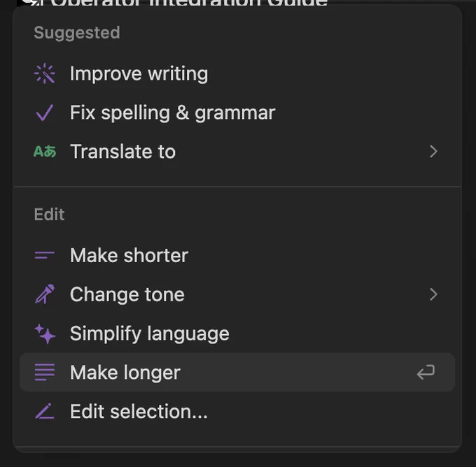This screenshot has width=476, height=467.
Task: Expand the Translate to submenu chevron
Action: (433, 151)
